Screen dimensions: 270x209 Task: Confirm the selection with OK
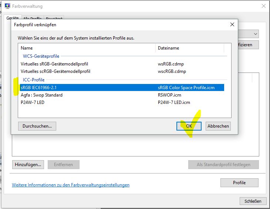click(189, 126)
